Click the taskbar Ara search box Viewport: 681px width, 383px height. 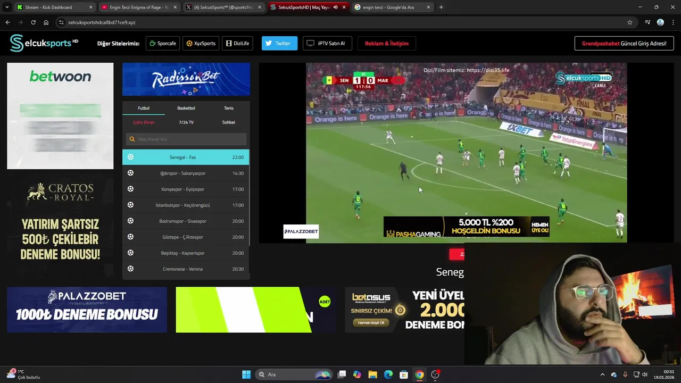(294, 374)
